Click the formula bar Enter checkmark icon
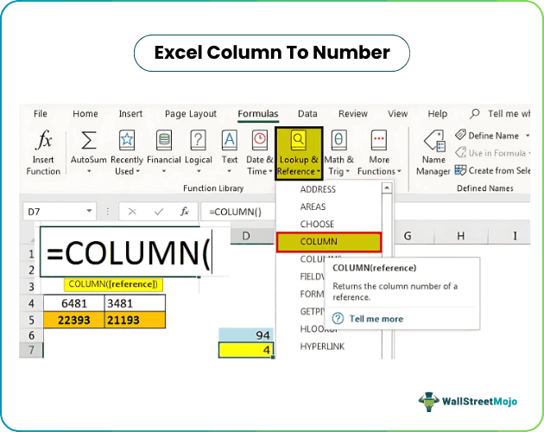Screen dimensions: 544x432 pyautogui.click(x=159, y=212)
